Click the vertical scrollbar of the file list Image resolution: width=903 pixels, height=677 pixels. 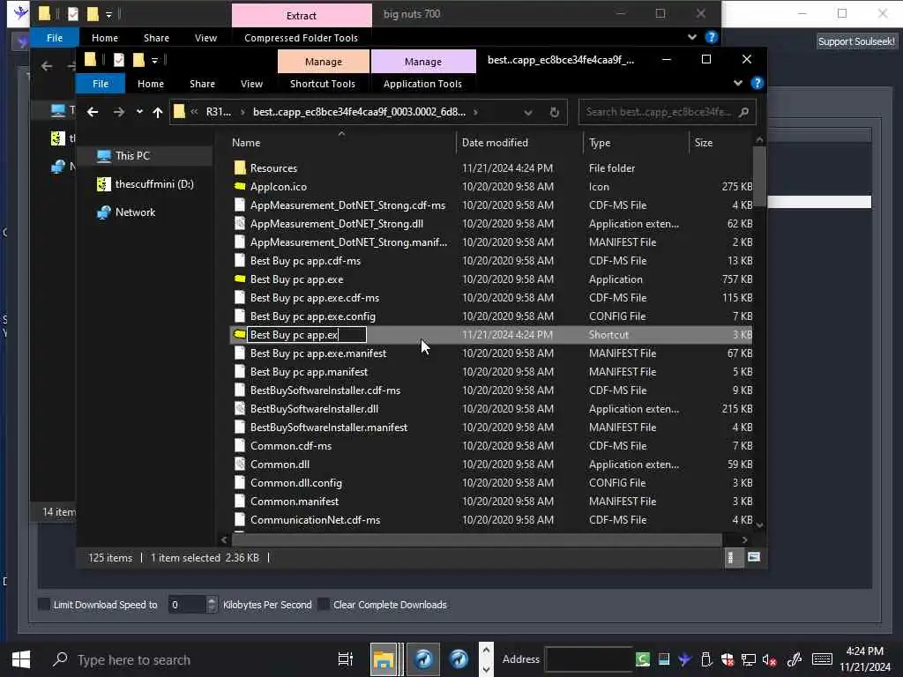coord(759,176)
